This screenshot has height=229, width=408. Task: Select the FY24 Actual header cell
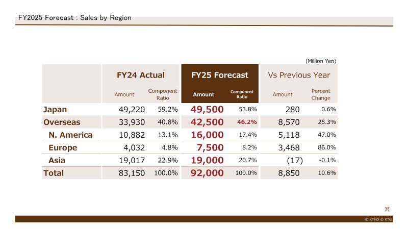tap(141, 75)
